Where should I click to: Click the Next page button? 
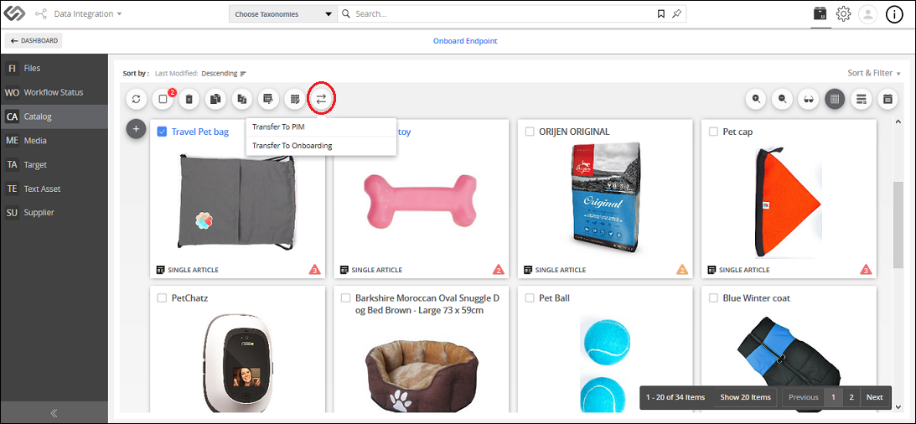tap(875, 397)
